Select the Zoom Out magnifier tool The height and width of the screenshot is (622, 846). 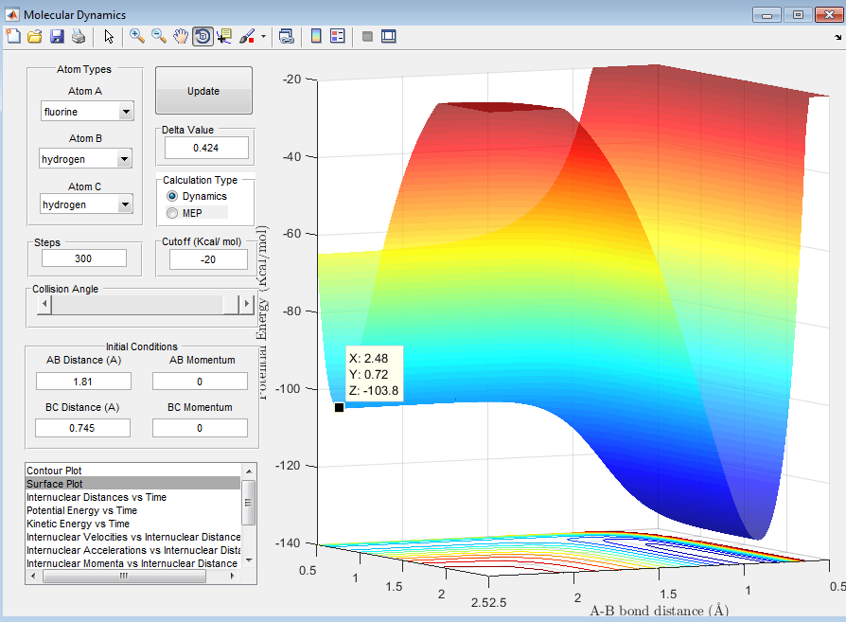159,36
